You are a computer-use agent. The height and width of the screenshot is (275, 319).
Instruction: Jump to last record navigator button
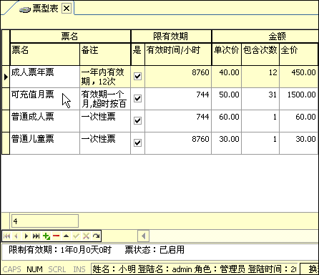point(36,236)
